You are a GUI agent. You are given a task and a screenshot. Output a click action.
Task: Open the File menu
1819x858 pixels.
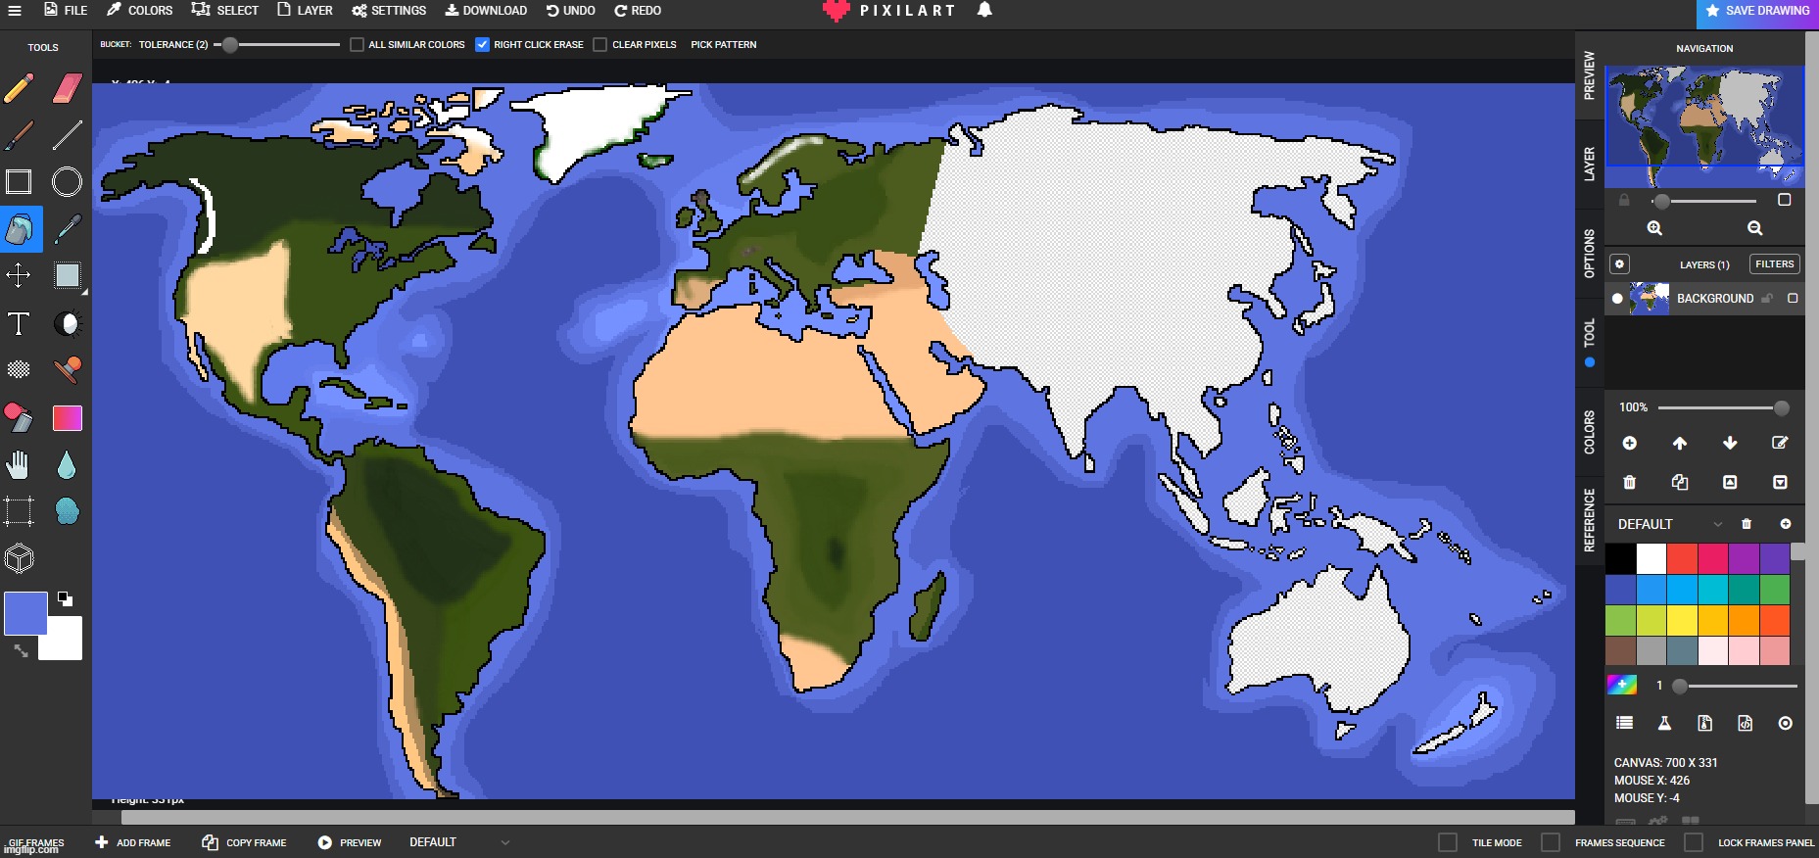66,11
